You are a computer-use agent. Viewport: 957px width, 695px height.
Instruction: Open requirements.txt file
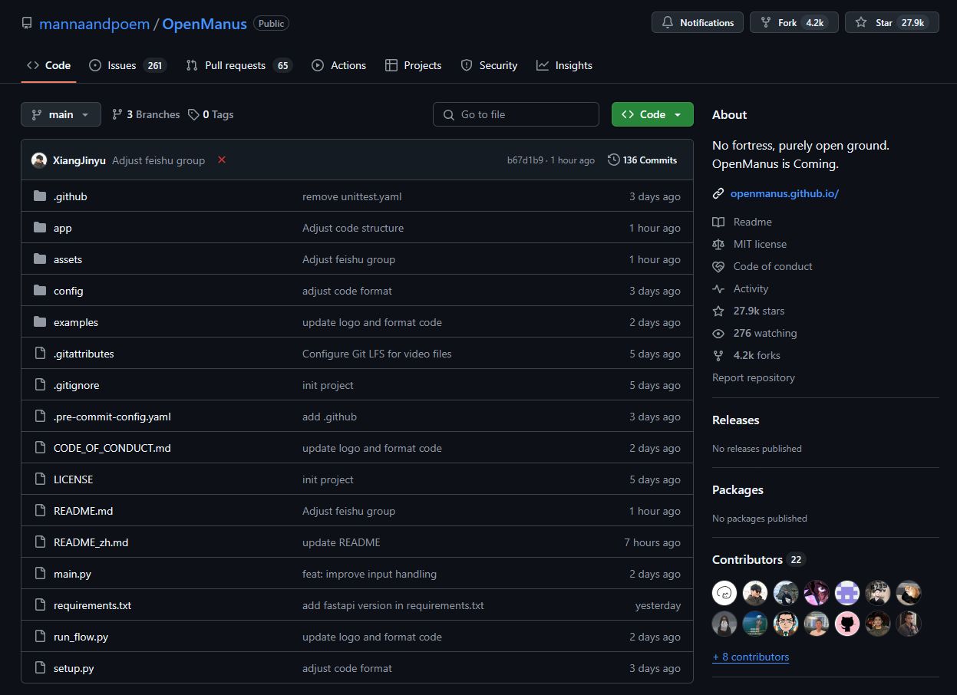coord(92,605)
